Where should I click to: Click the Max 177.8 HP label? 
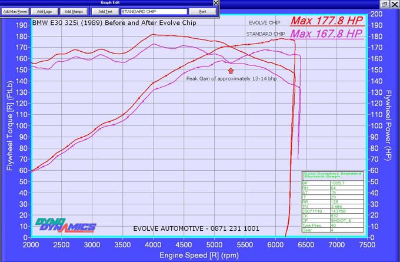click(327, 21)
